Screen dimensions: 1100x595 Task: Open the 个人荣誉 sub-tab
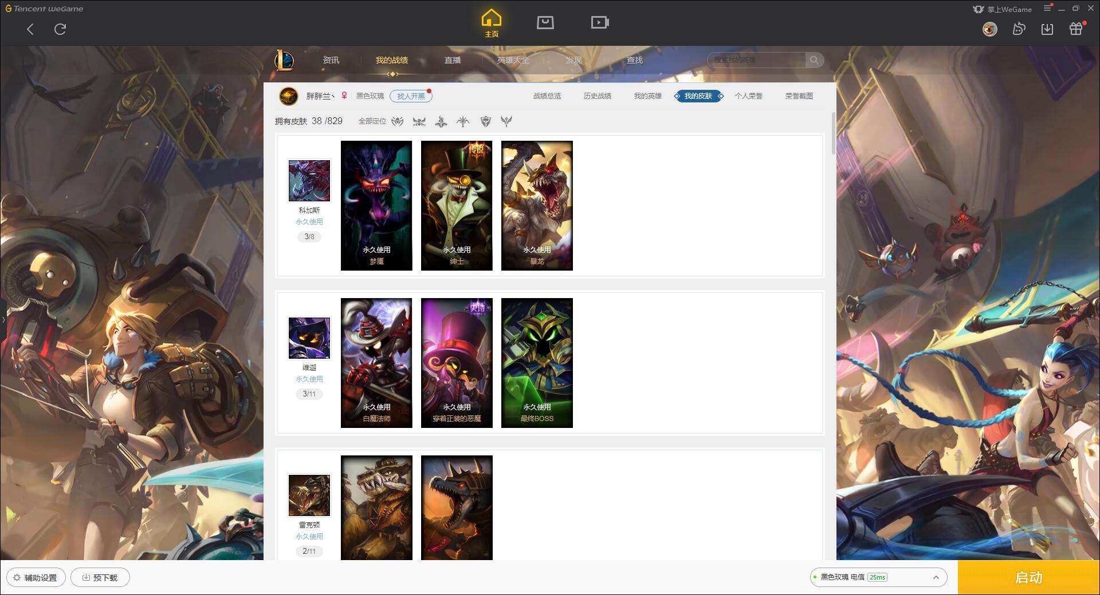[x=749, y=96]
